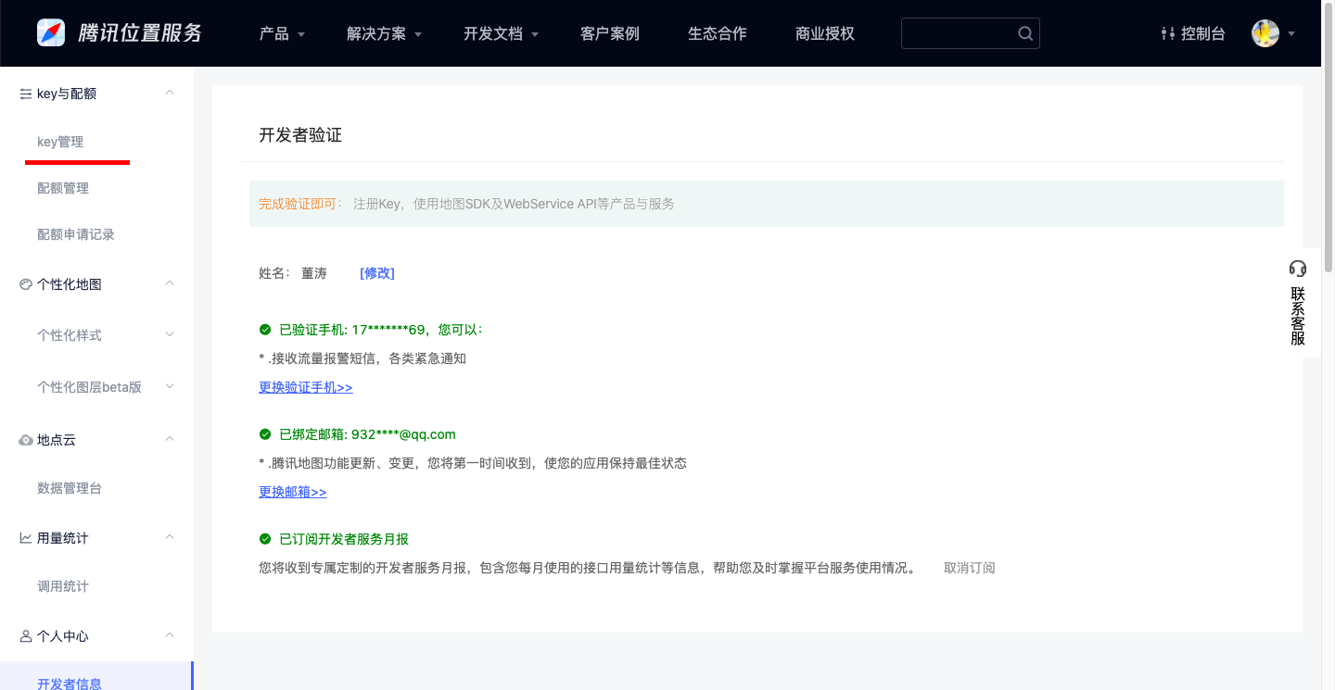Open 调用统计 in the sidebar
Screen dimensions: 1335x690
[63, 586]
